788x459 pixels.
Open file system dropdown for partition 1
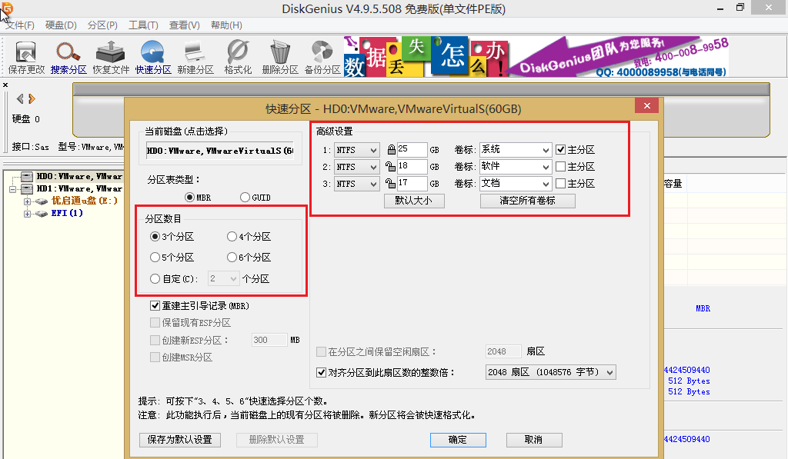[x=356, y=150]
